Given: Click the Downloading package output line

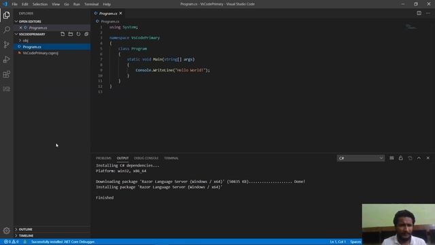Looking at the screenshot, I should pyautogui.click(x=201, y=182).
